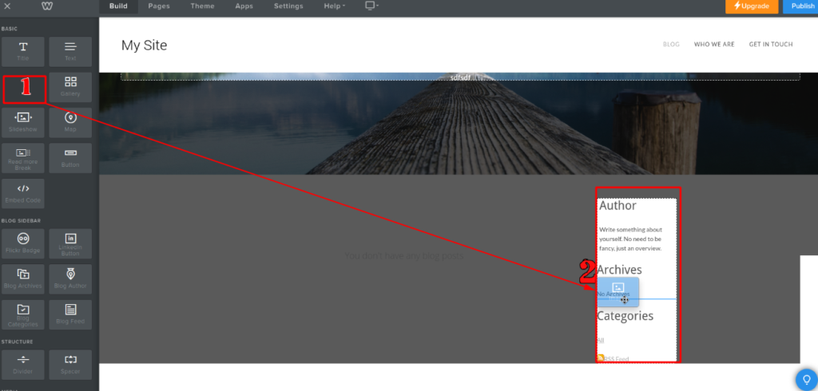Image resolution: width=818 pixels, height=391 pixels.
Task: Open the BLOG navigation link
Action: pos(671,45)
